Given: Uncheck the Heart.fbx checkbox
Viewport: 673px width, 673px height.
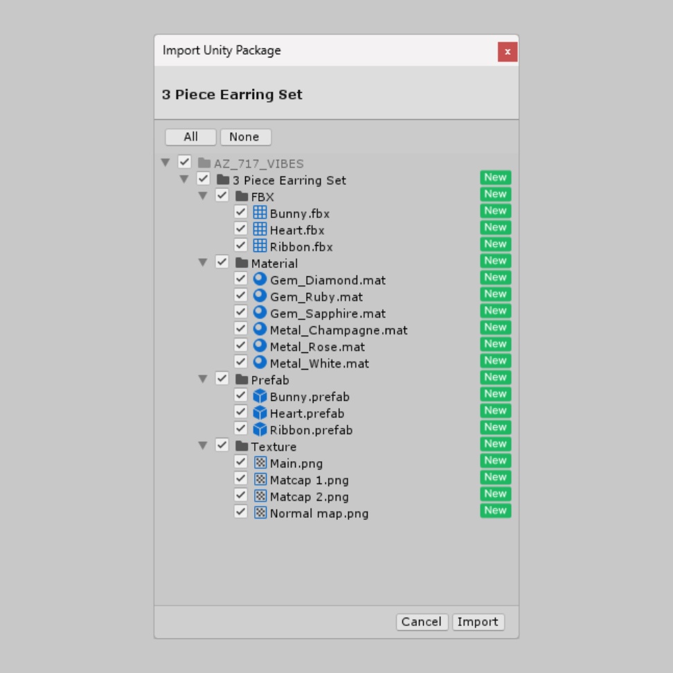Looking at the screenshot, I should [241, 228].
